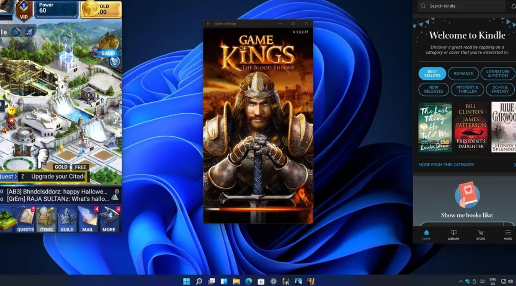Click the Game of Kings loading bar
The image size is (516, 286).
coord(258,209)
